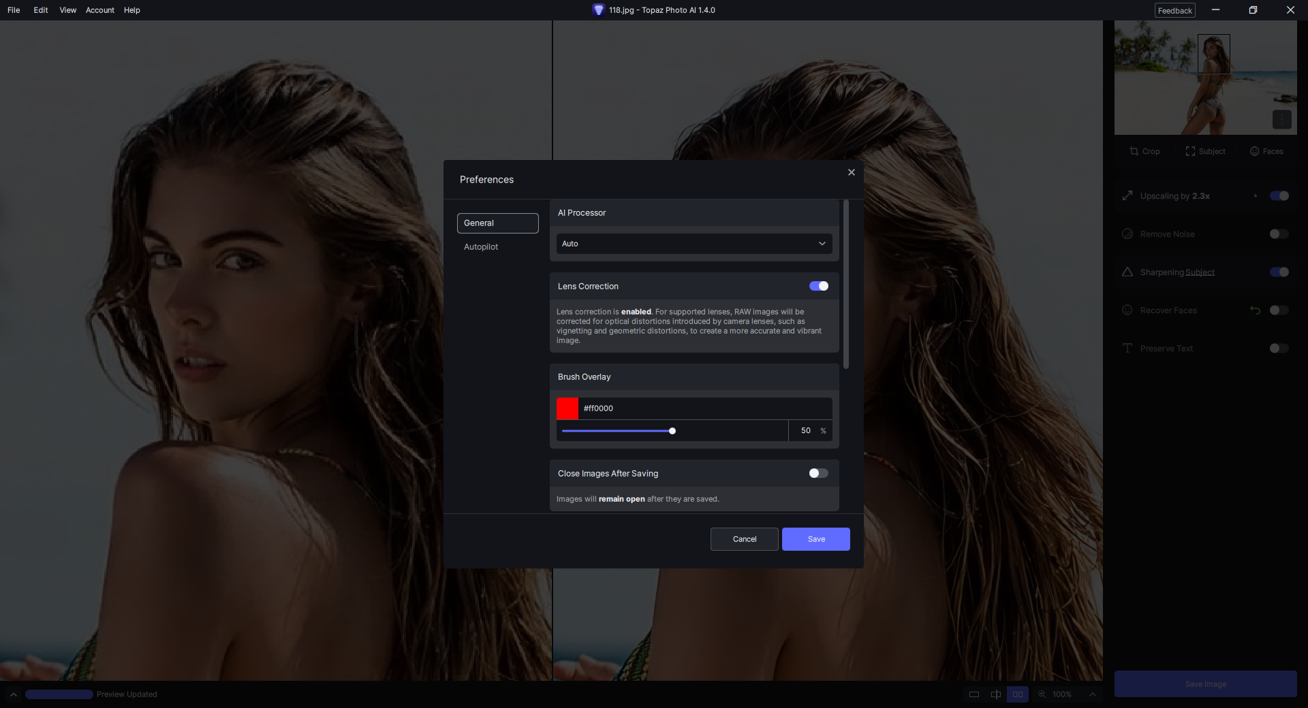
Task: Click the Sharpening triangle icon
Action: point(1127,272)
